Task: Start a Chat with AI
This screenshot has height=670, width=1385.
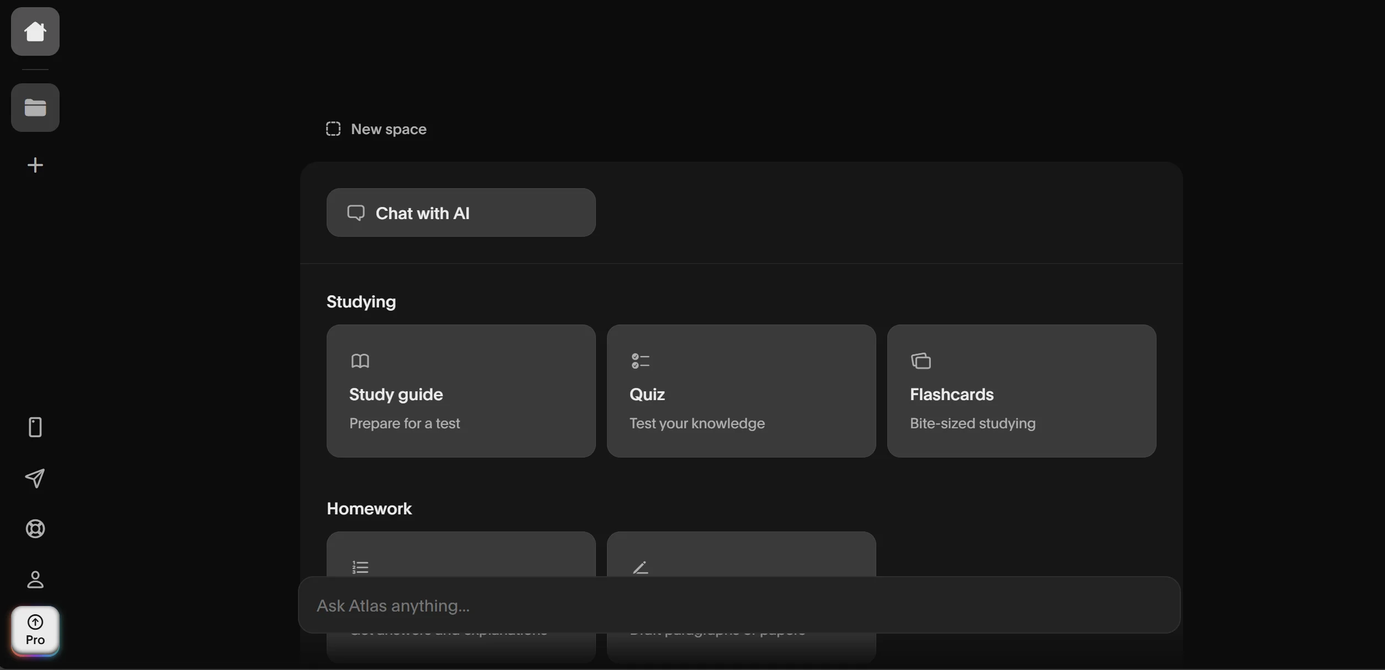Action: 461,212
